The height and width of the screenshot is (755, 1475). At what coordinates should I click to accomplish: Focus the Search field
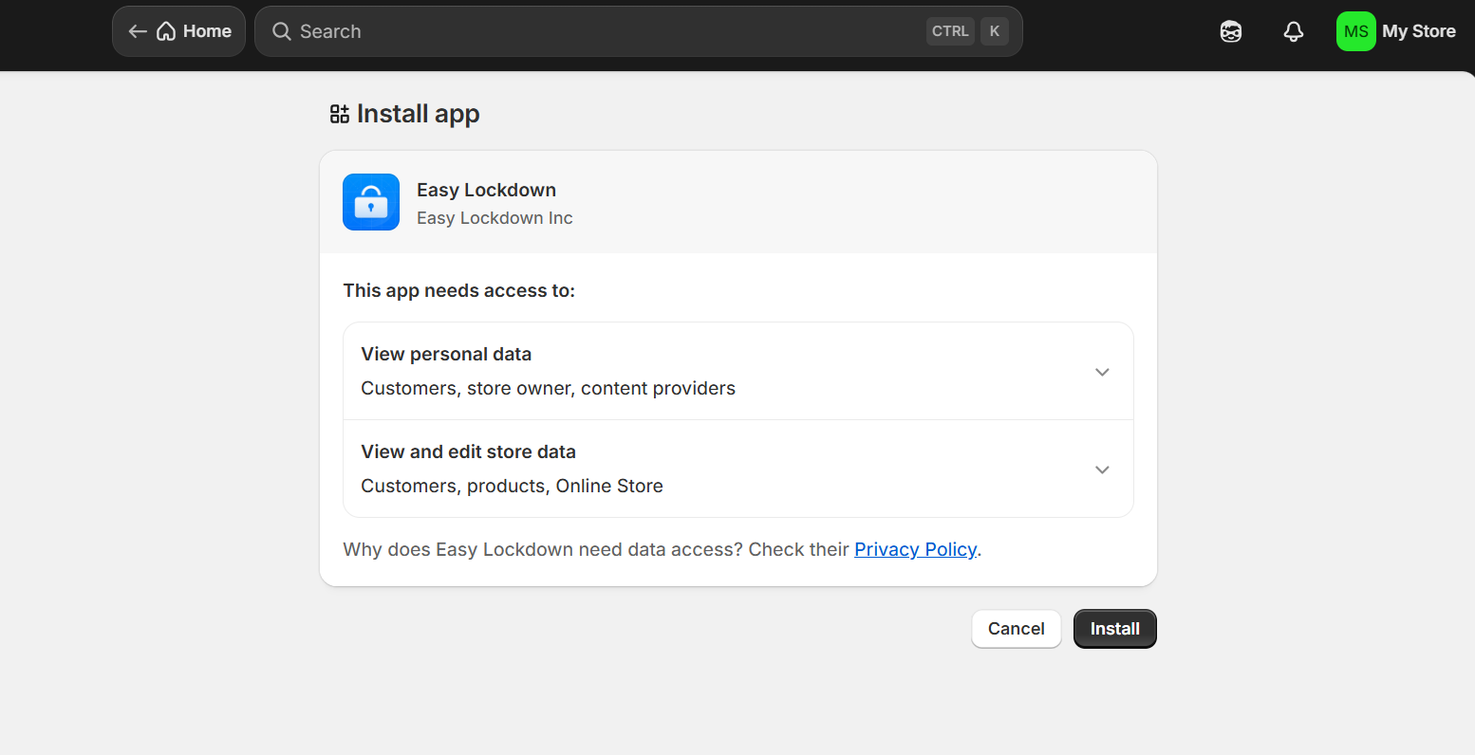coord(639,31)
